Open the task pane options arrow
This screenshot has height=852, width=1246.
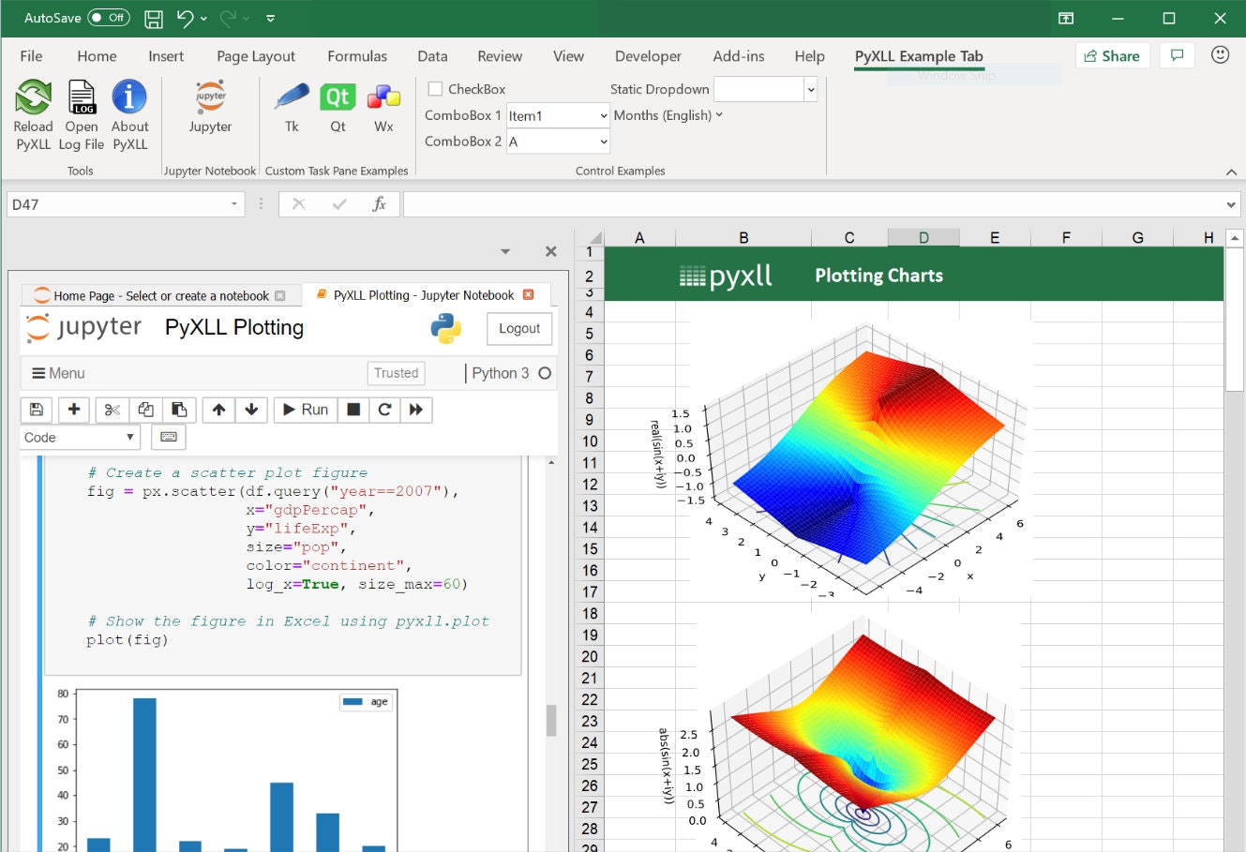(x=505, y=251)
